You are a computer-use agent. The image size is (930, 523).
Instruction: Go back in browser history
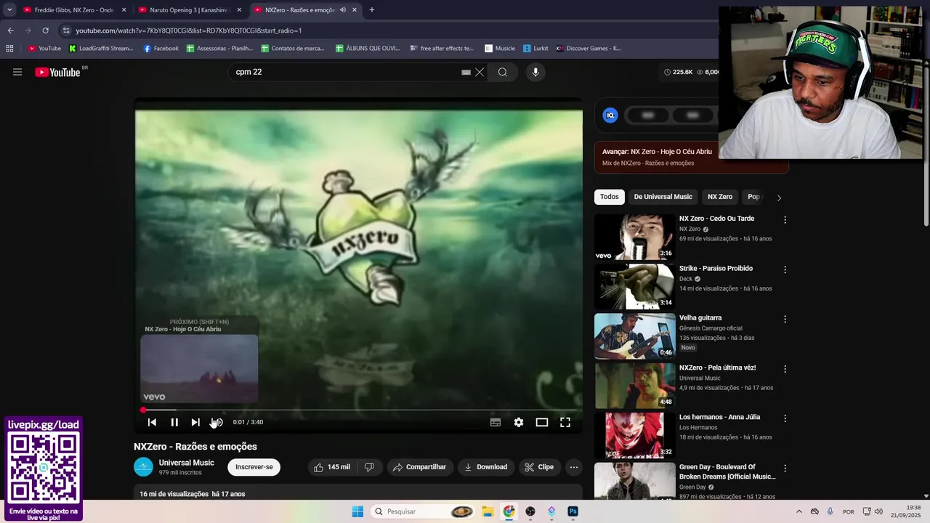point(10,31)
